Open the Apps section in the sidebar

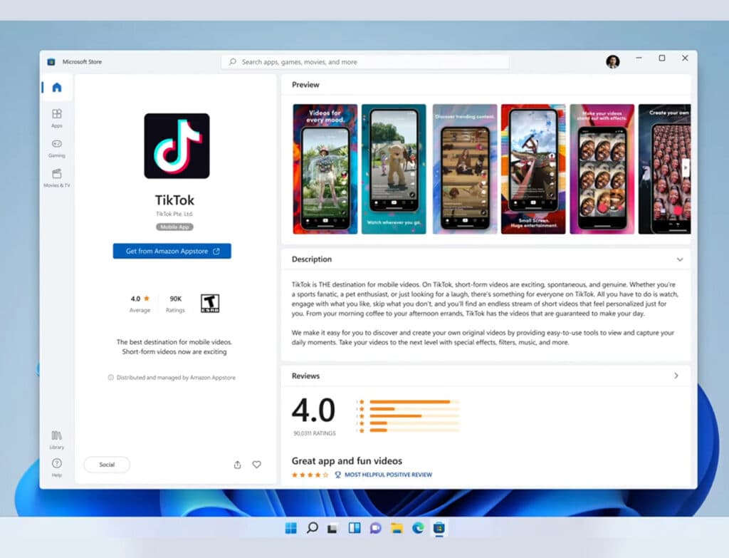57,118
